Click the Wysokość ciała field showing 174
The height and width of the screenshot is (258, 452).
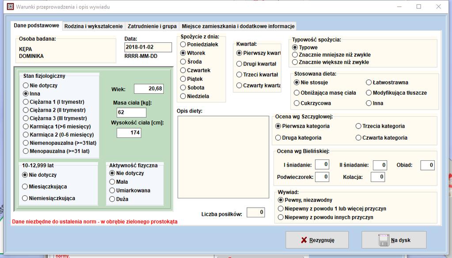coord(129,133)
